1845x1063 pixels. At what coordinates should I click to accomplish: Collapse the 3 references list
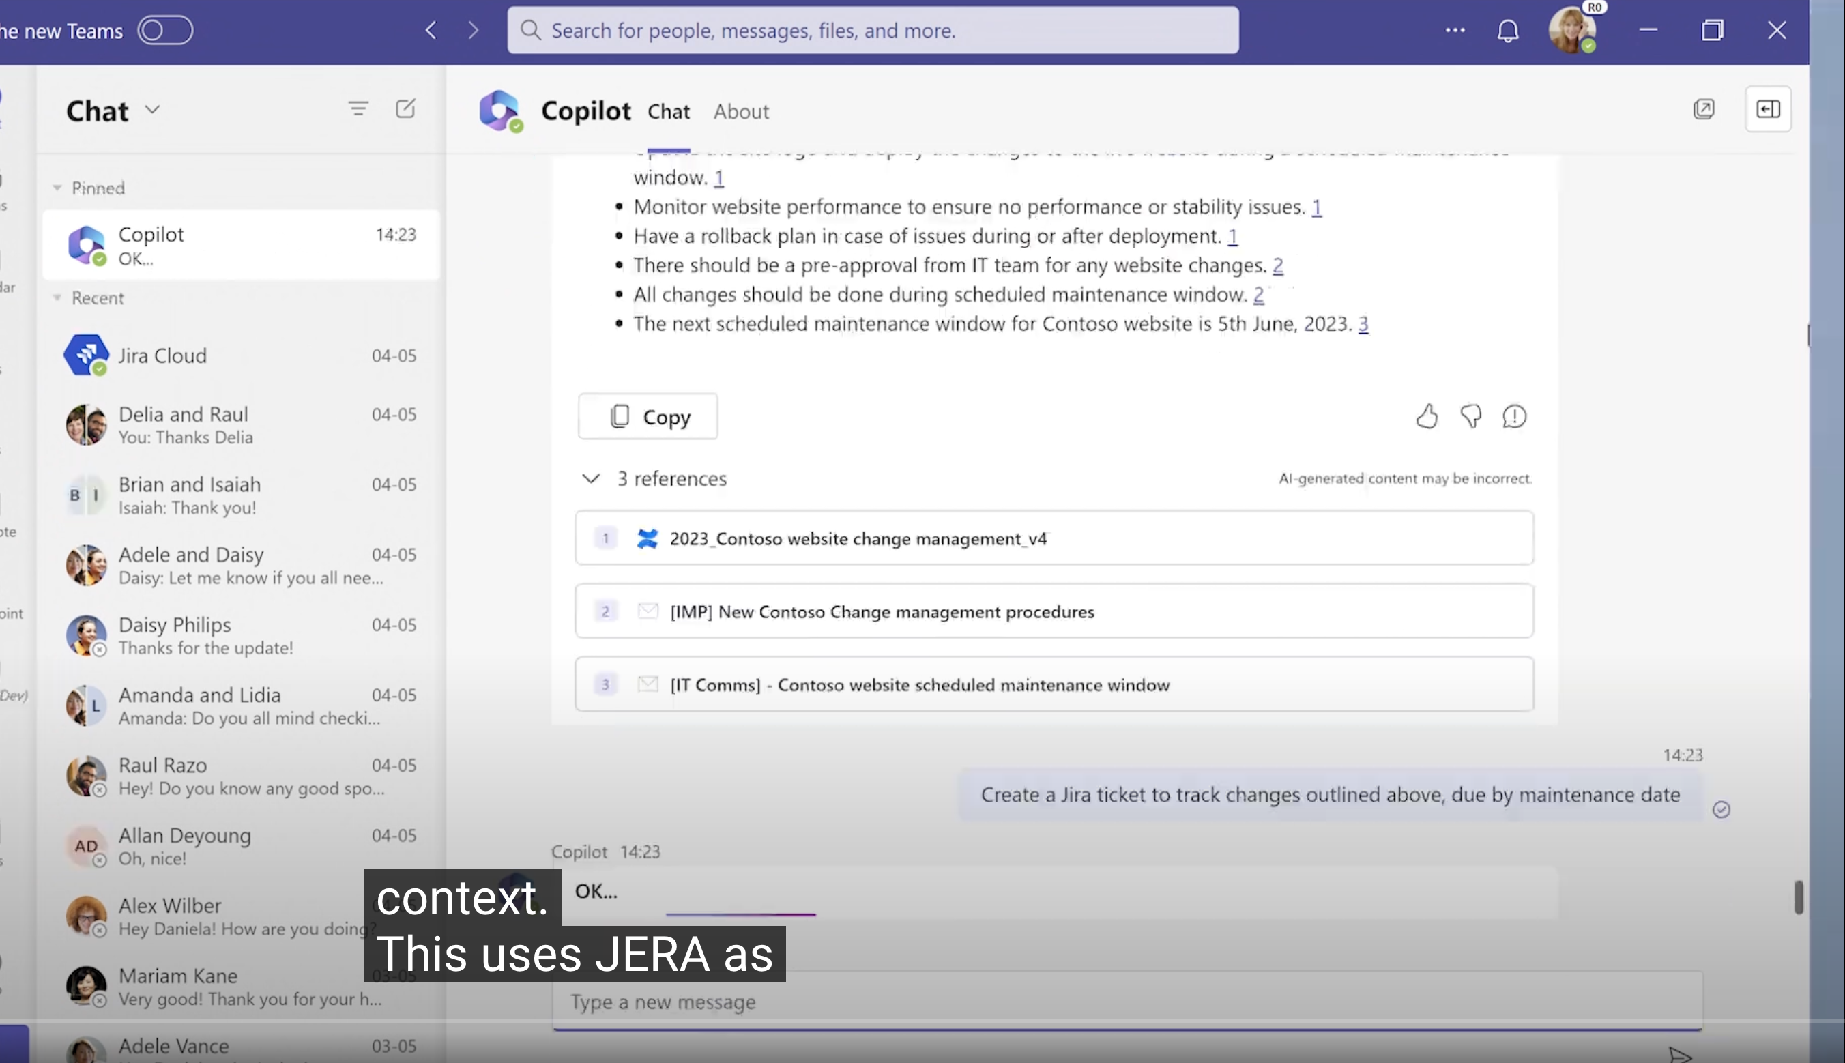coord(591,479)
